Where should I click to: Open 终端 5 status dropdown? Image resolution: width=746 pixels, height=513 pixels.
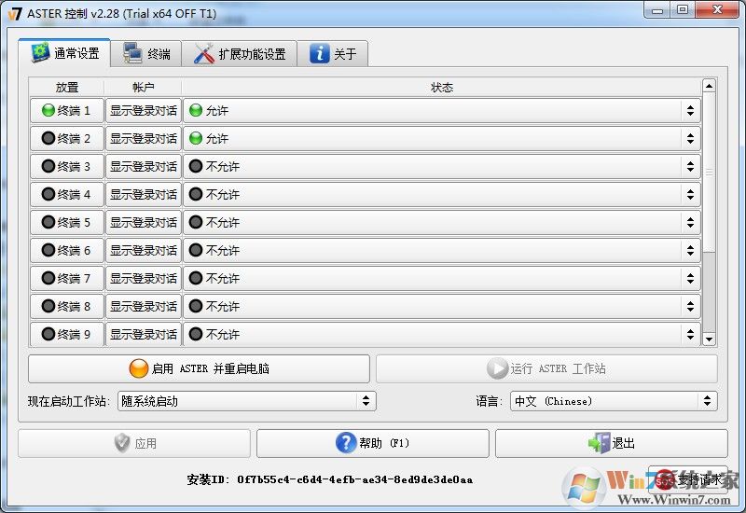(x=442, y=222)
